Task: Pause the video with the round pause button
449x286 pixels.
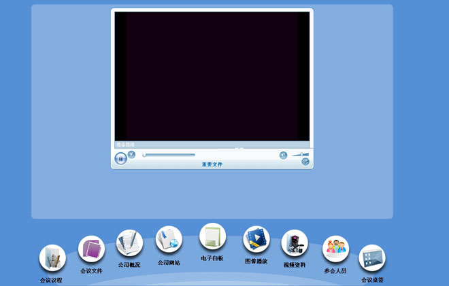Action: point(120,159)
